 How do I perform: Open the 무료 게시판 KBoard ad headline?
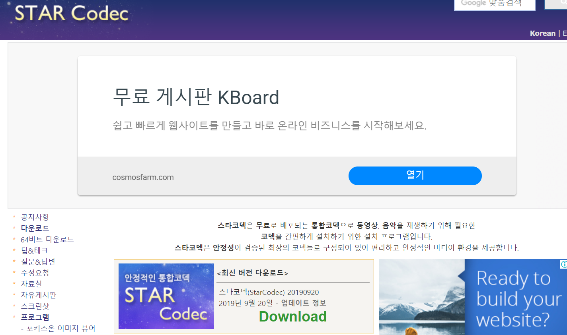coord(196,97)
